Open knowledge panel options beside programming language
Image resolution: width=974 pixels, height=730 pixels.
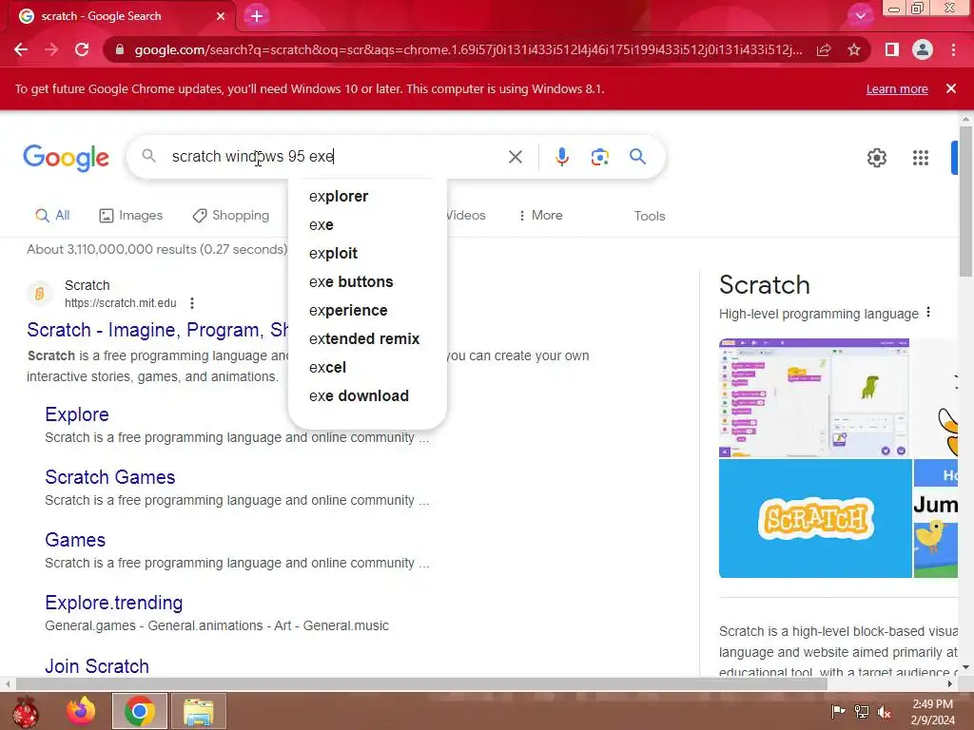point(928,312)
